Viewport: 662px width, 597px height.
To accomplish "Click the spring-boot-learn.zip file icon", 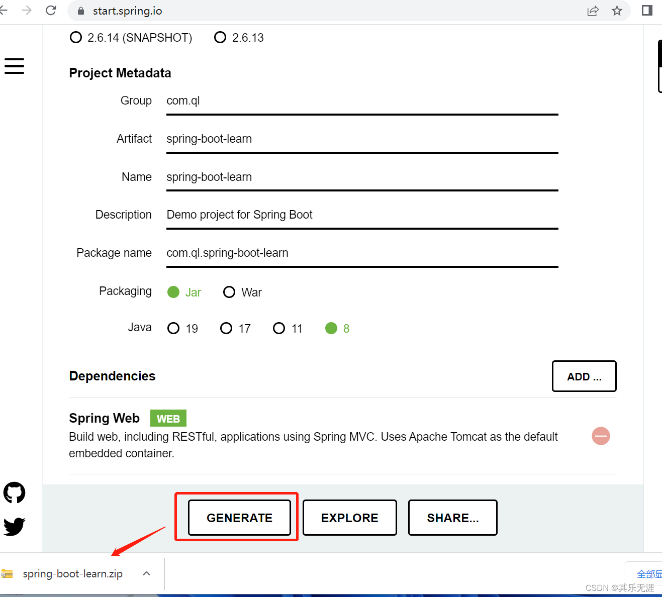I will click(7, 574).
